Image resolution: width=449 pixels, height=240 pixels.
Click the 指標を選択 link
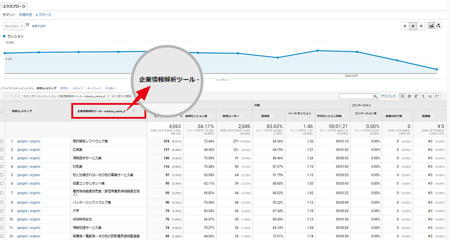tap(39, 26)
